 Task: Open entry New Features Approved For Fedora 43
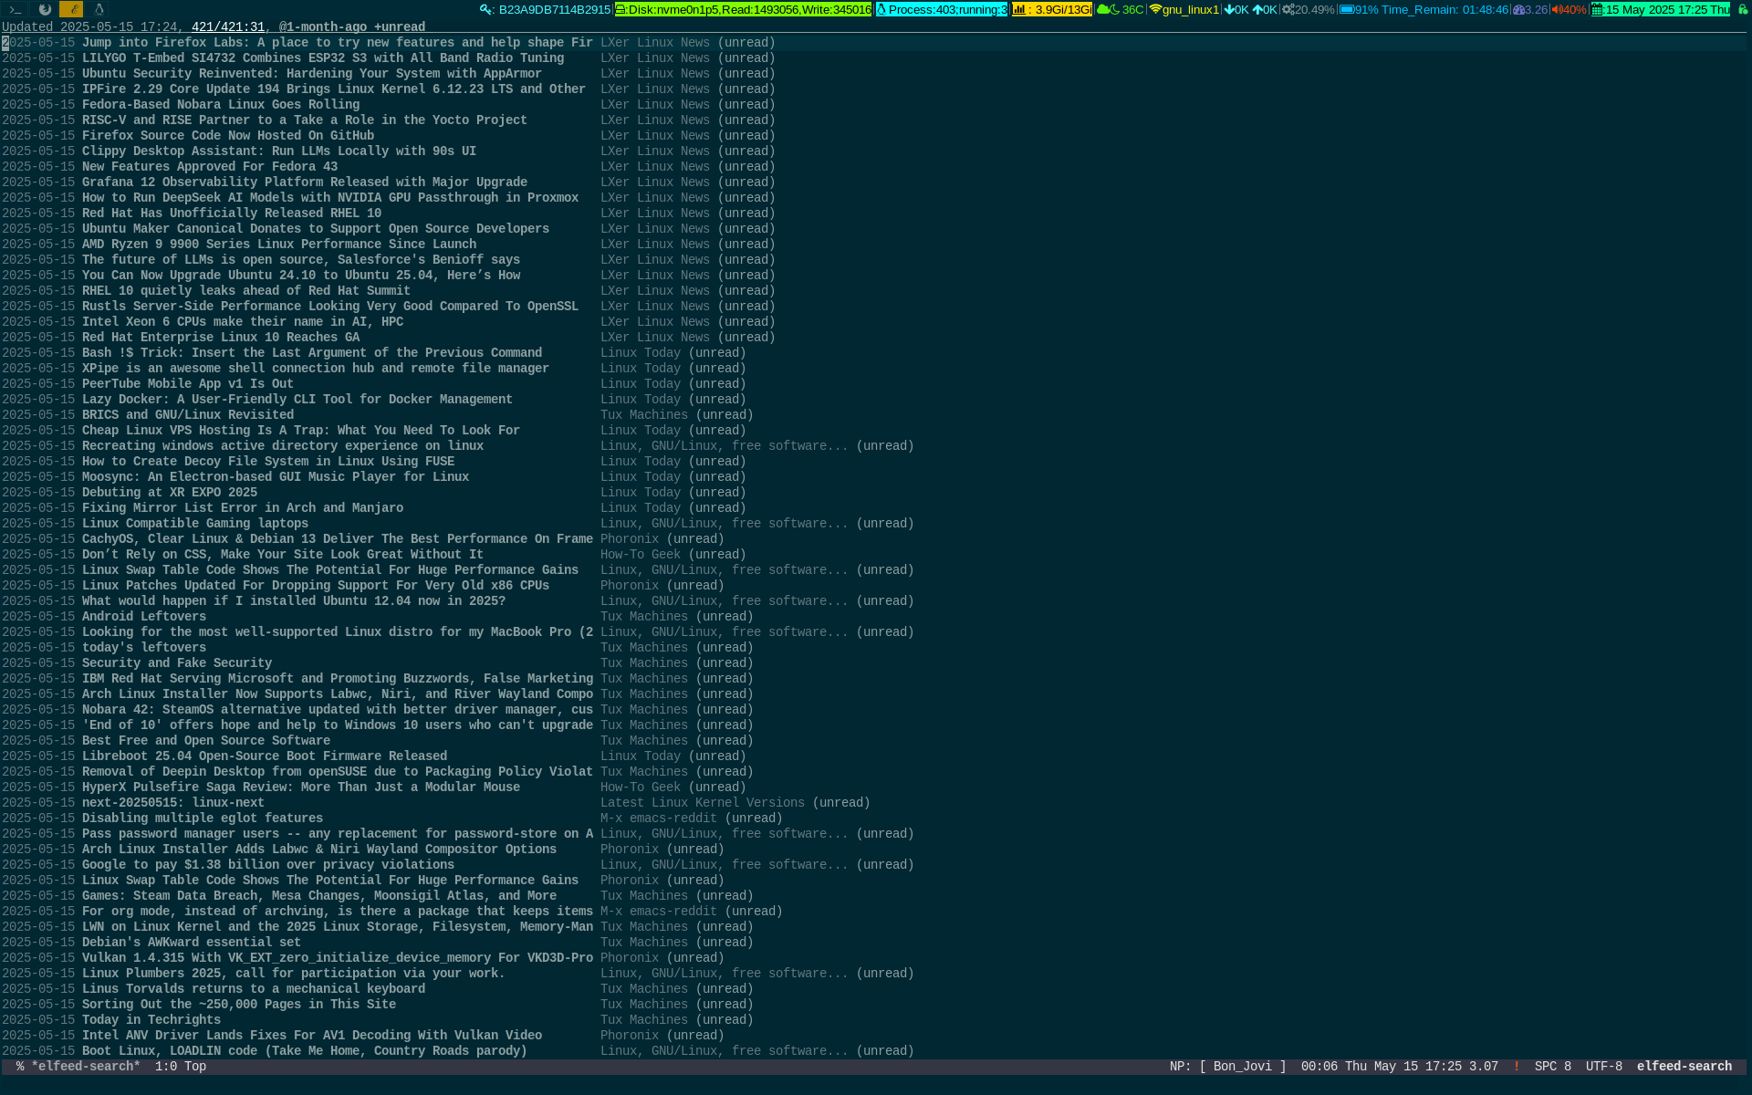click(x=210, y=167)
